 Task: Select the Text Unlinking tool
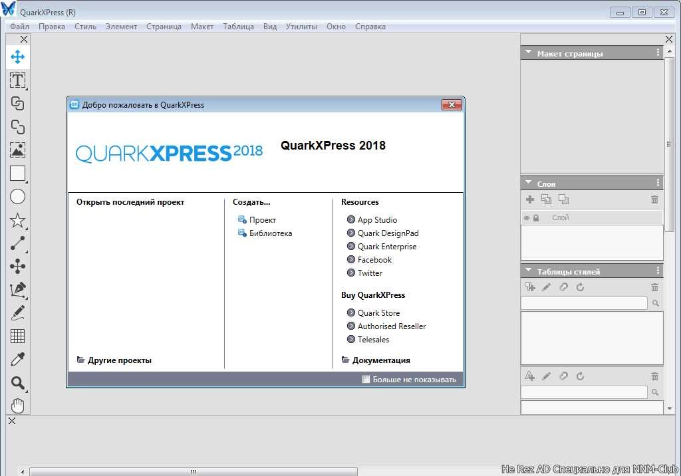tap(17, 127)
